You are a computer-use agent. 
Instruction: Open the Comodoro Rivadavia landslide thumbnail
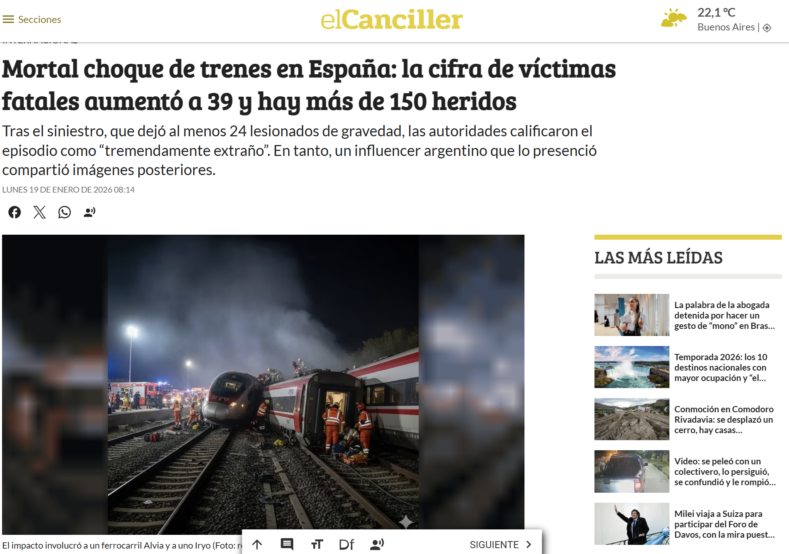632,419
